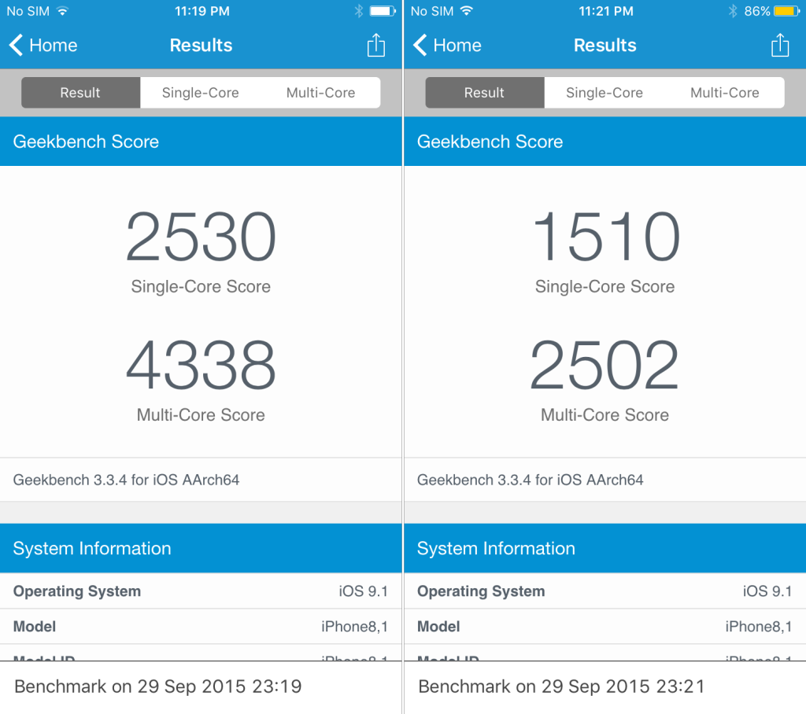The height and width of the screenshot is (714, 806).
Task: Tap the 1510 single-core score
Action: pyautogui.click(x=605, y=236)
